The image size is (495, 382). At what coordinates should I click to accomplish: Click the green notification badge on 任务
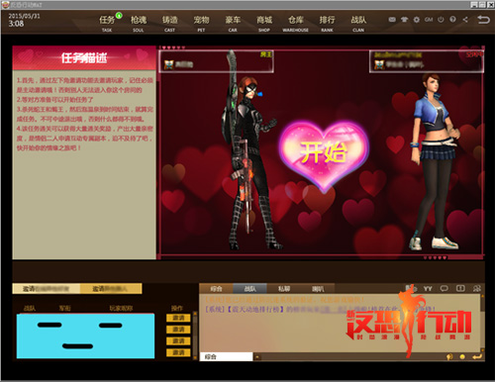click(x=119, y=15)
